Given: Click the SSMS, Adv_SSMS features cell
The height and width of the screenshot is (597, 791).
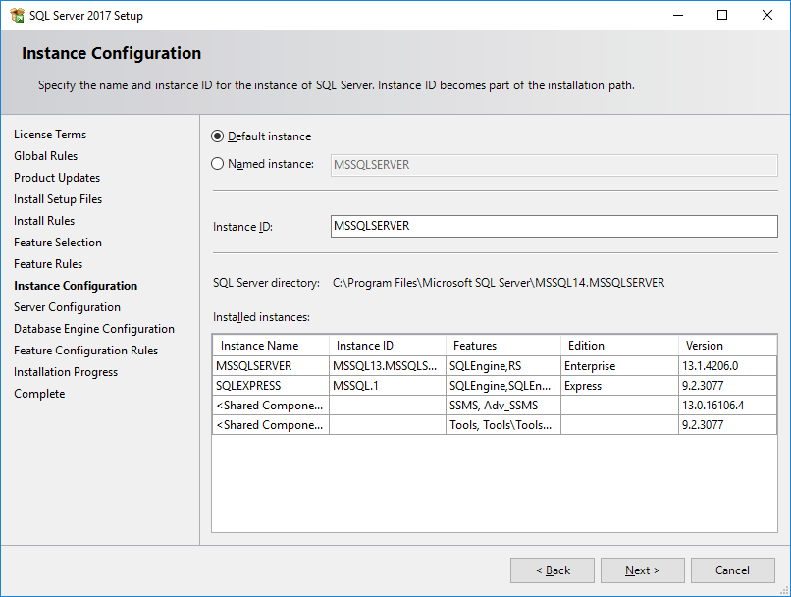Looking at the screenshot, I should tap(503, 406).
